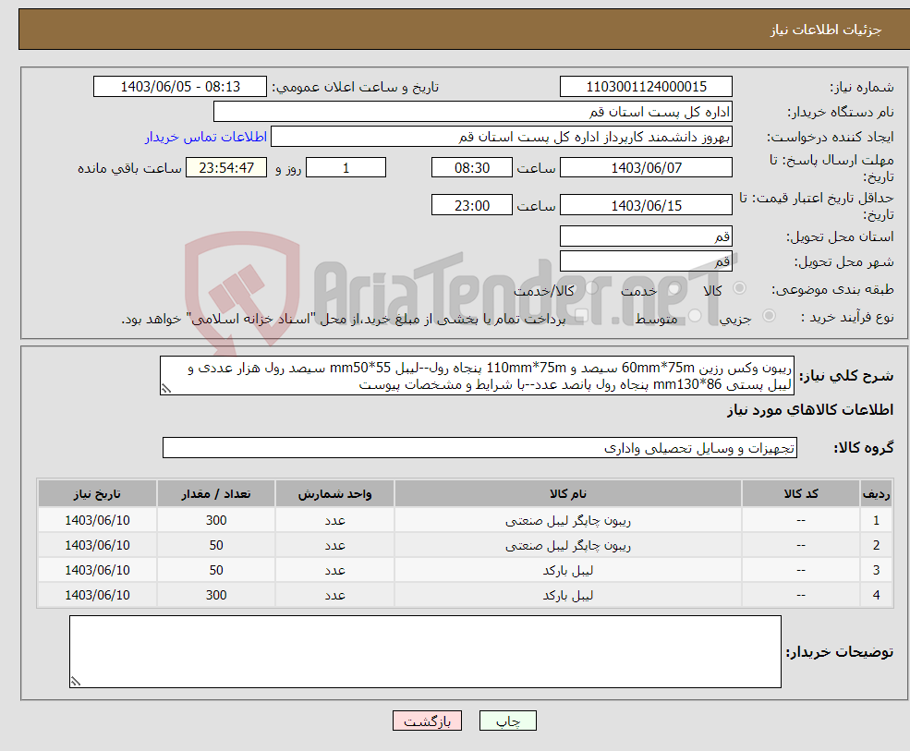This screenshot has height=751, width=910.
Task: Click the جزئیات اطلاعات نیاز header title
Action: tap(825, 30)
